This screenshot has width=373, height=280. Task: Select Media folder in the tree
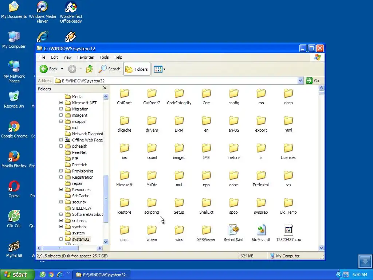(74, 96)
